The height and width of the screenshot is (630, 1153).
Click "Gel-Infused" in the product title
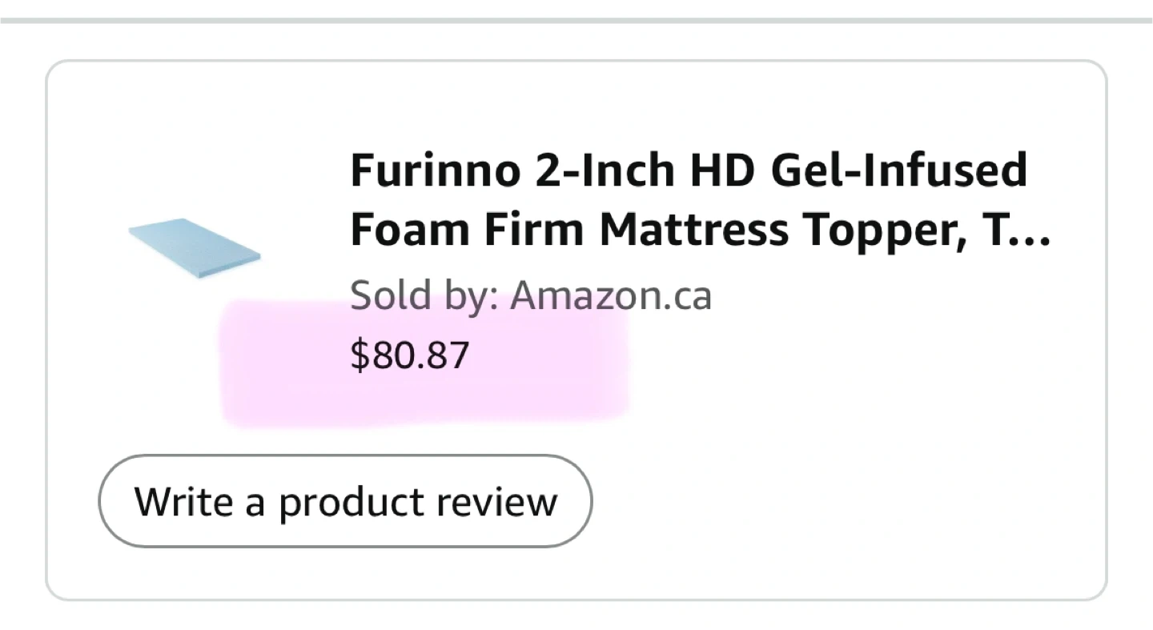point(898,170)
